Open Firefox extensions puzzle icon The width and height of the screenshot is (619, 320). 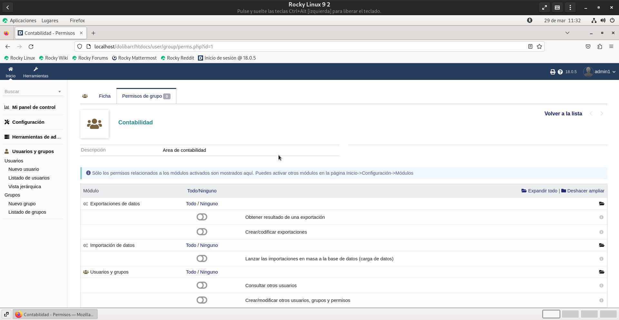click(599, 47)
